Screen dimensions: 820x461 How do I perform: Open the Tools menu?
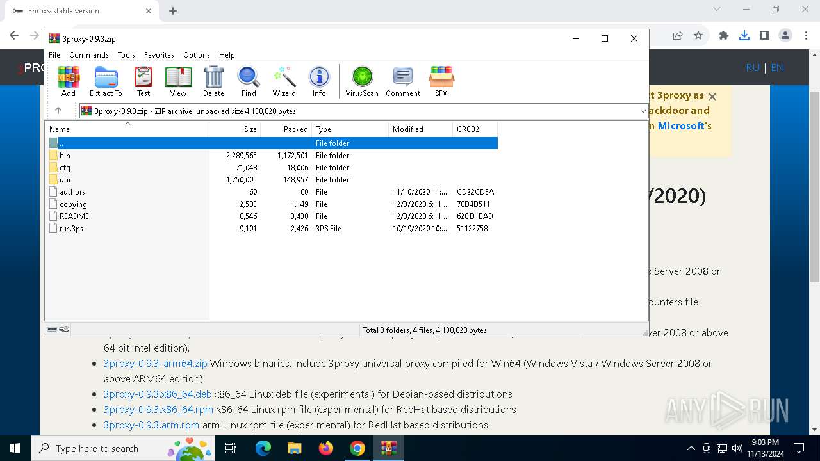pos(126,55)
